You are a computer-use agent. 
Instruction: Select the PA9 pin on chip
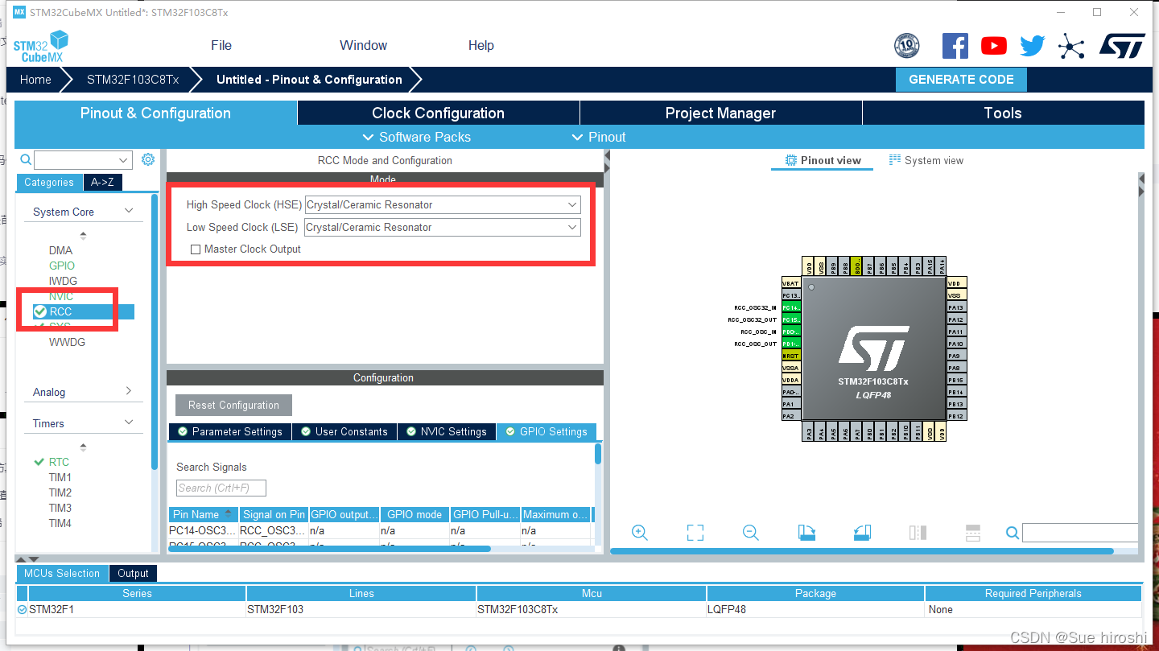956,356
